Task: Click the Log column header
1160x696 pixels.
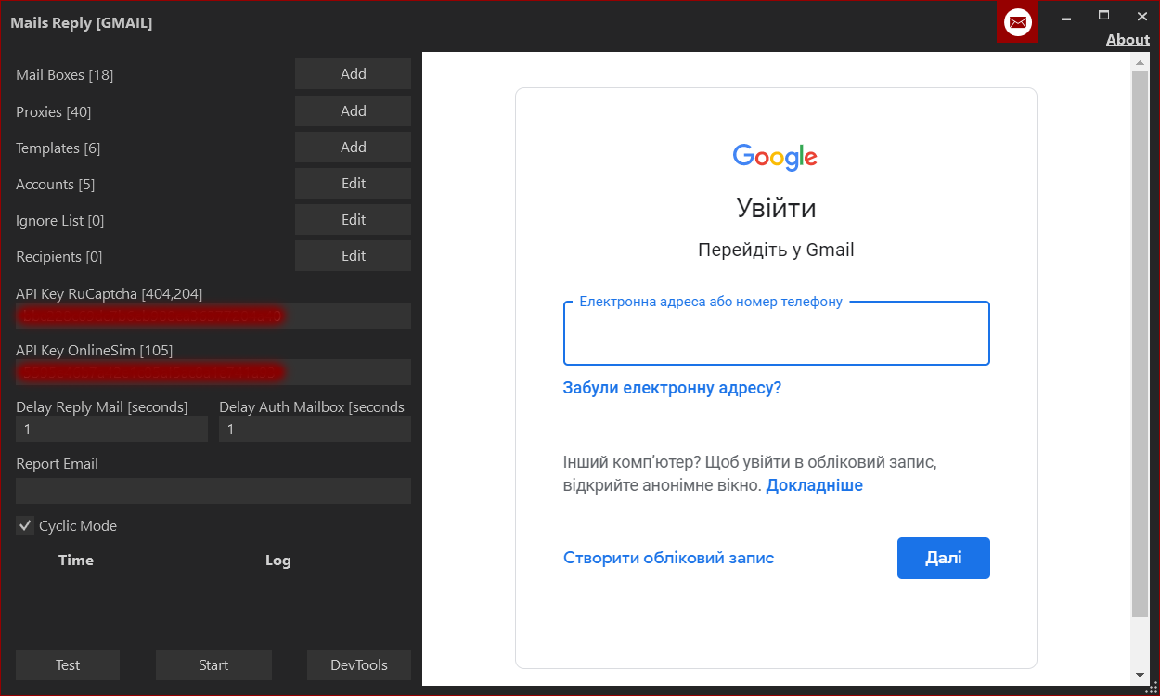Action: 277,561
